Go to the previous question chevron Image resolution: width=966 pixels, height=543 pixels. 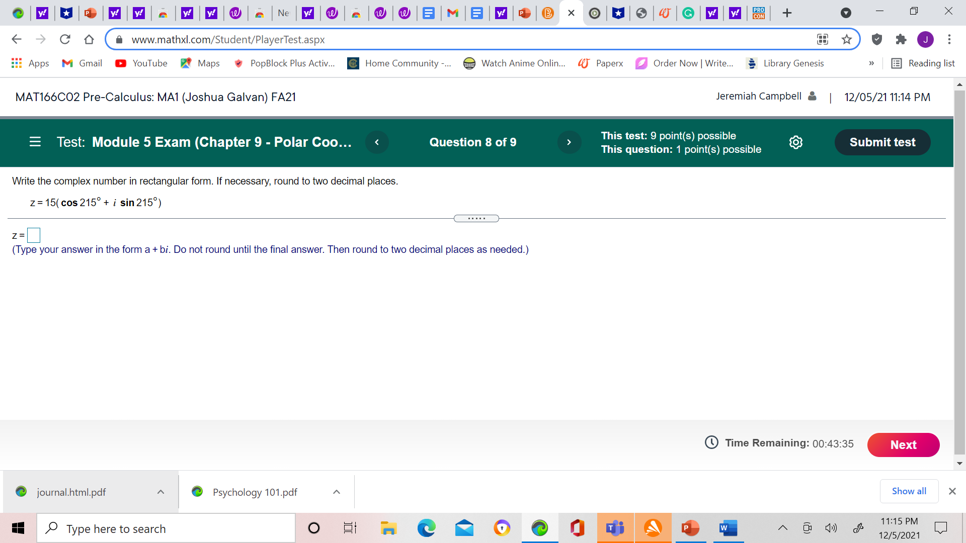click(377, 142)
